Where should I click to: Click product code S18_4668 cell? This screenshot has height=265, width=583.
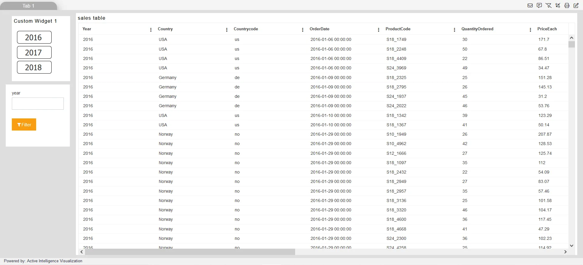pos(396,229)
